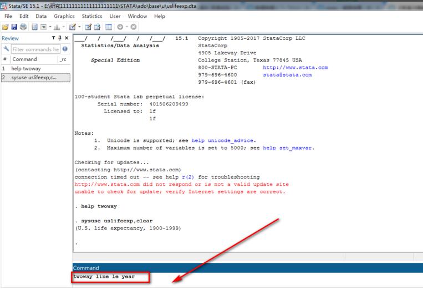The height and width of the screenshot is (290, 423).
Task: Open the File menu
Action: (8, 16)
